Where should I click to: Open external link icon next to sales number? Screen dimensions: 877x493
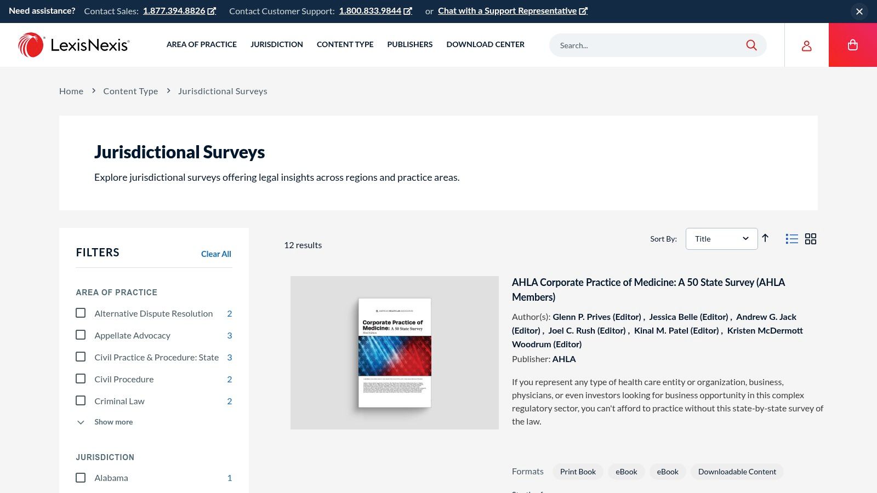[211, 10]
